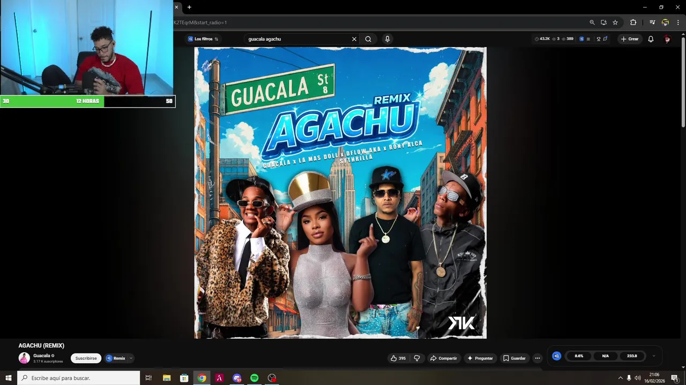
Task: Open the volume speaker control
Action: coord(637,378)
